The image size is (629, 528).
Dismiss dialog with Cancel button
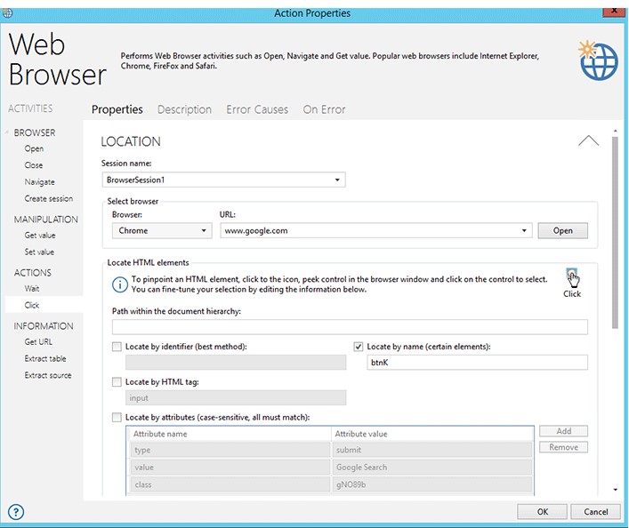[596, 512]
